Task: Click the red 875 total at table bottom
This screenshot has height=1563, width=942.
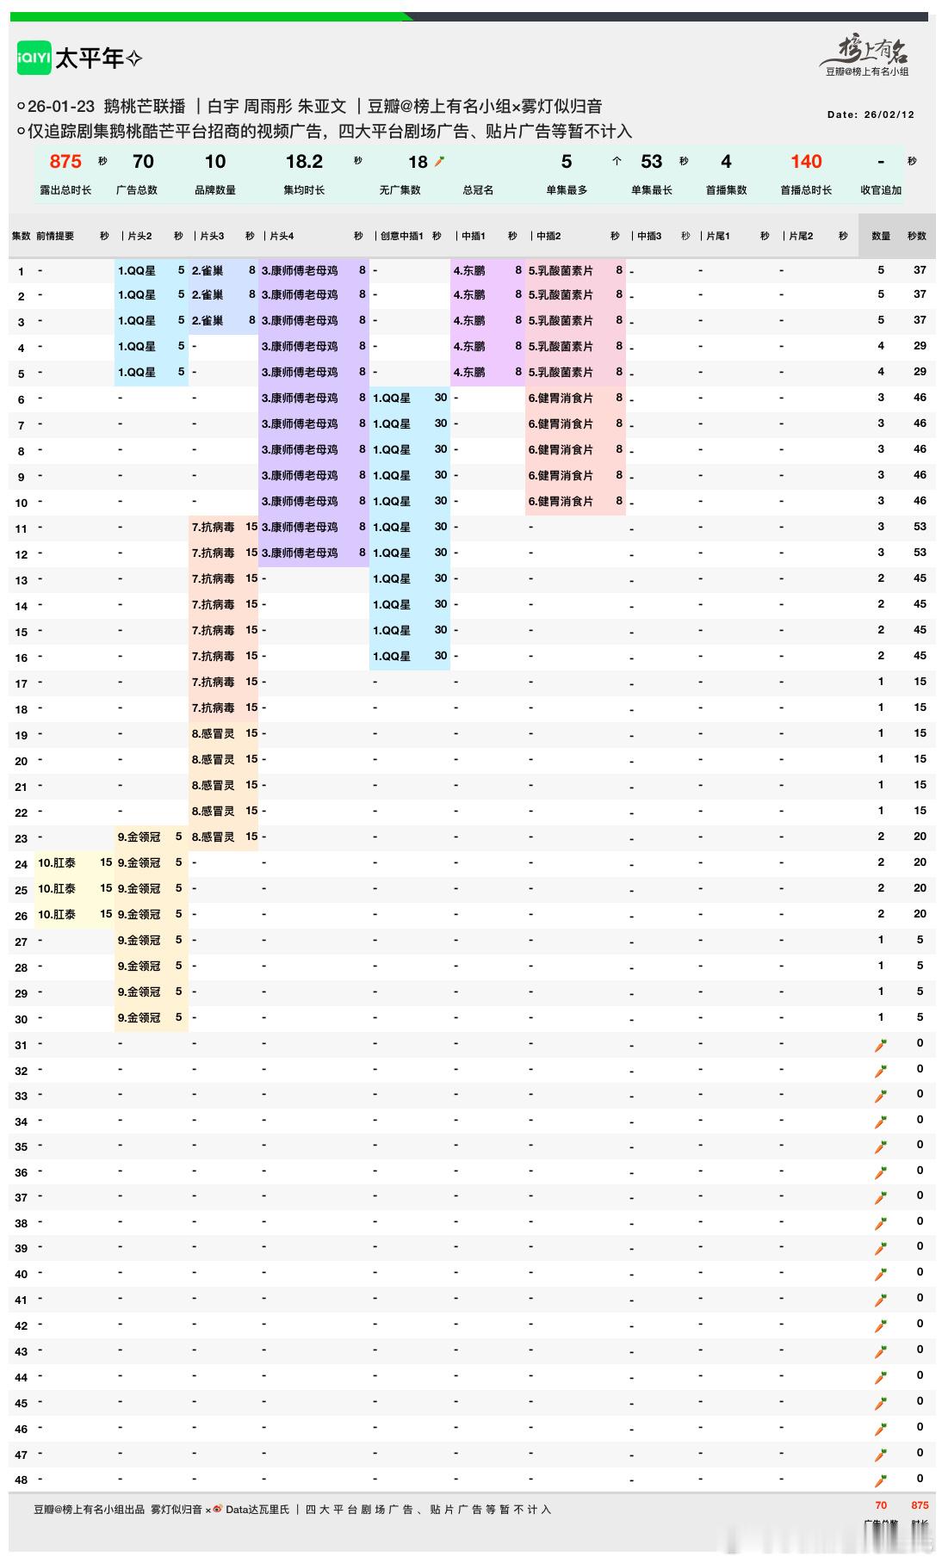Action: click(x=920, y=1505)
